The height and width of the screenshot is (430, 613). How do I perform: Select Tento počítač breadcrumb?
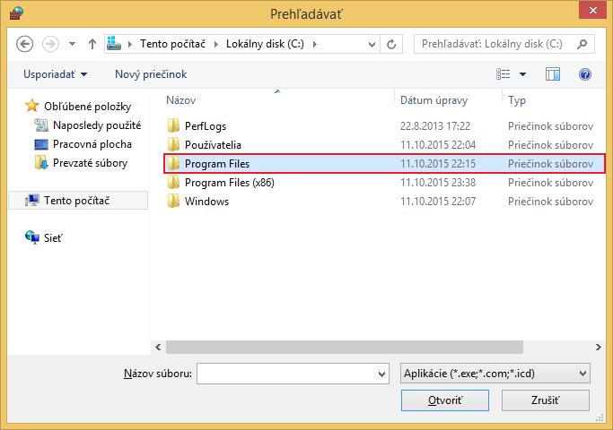pyautogui.click(x=172, y=44)
